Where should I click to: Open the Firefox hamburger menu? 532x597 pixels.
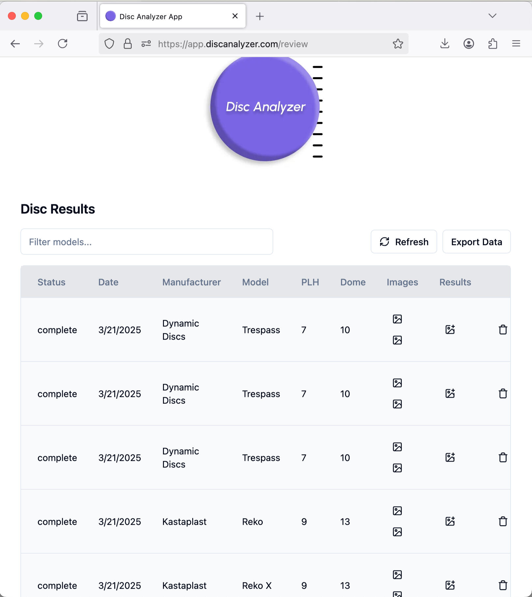tap(516, 43)
